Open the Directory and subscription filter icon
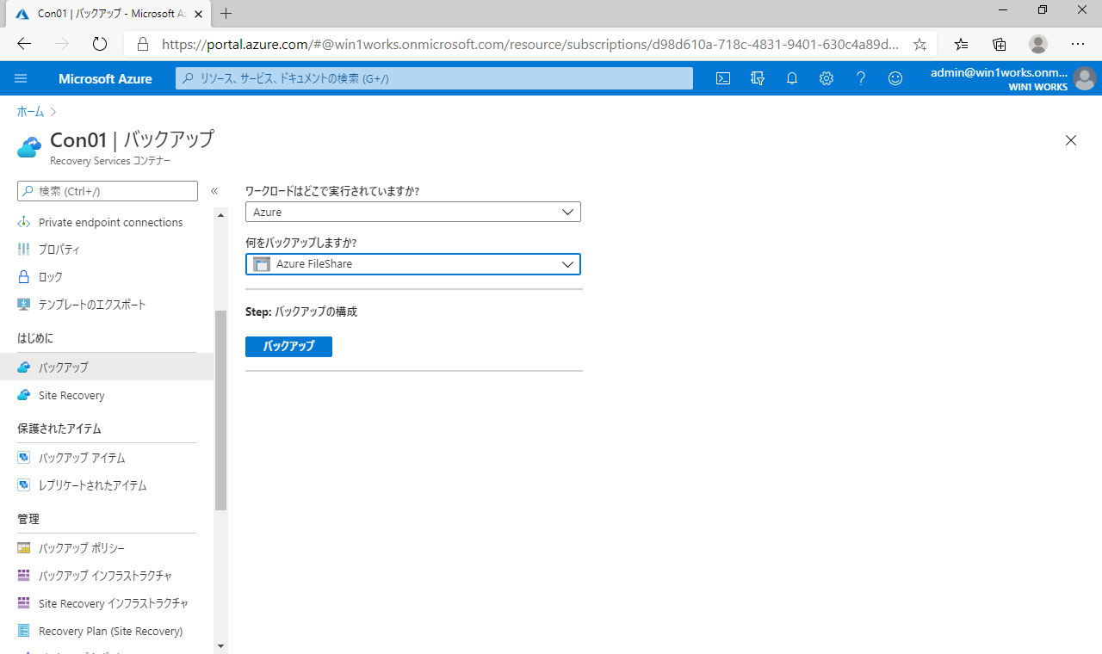This screenshot has width=1102, height=654. tap(758, 78)
